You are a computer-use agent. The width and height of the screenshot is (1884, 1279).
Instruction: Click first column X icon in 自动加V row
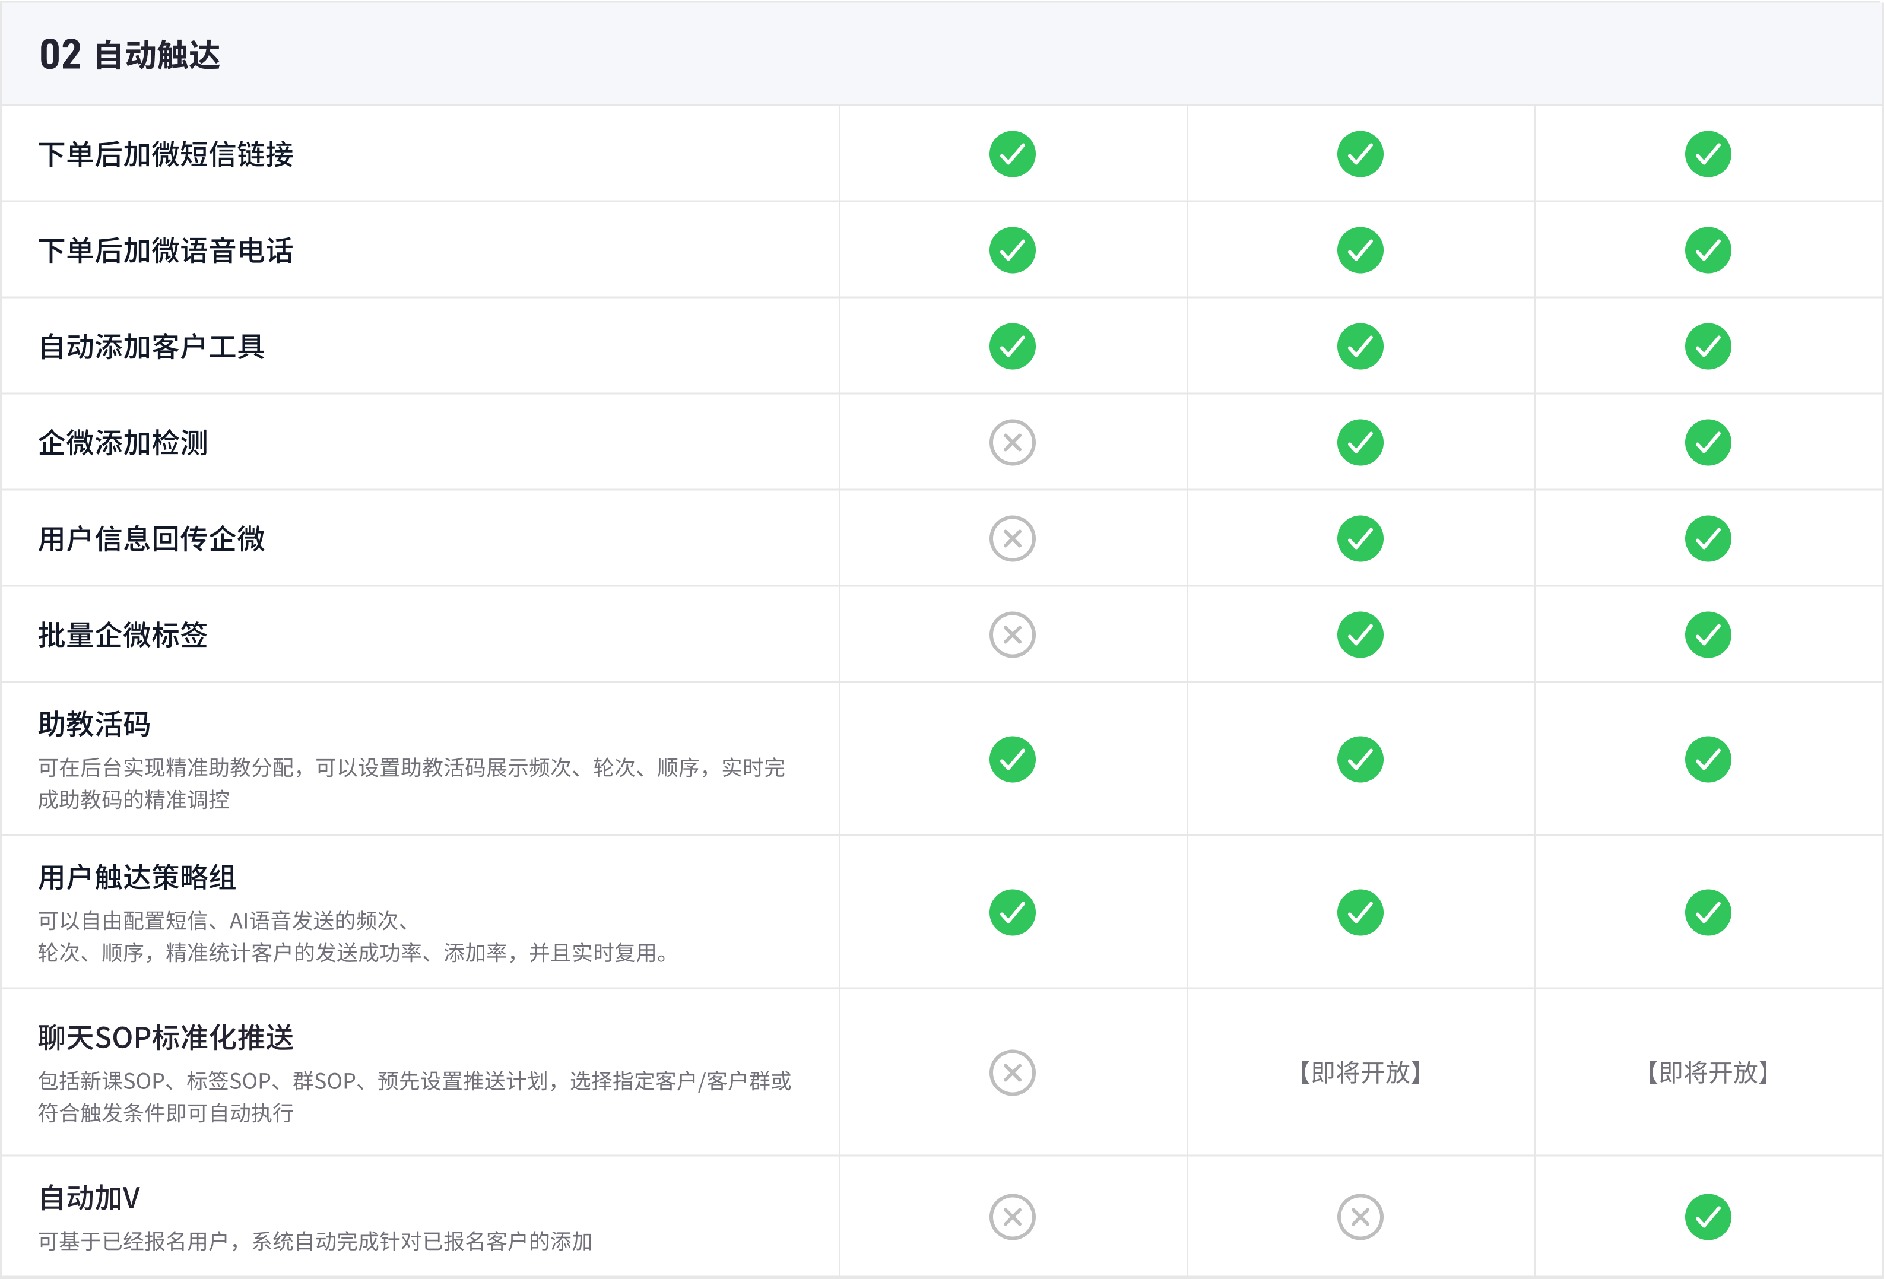[x=1011, y=1217]
